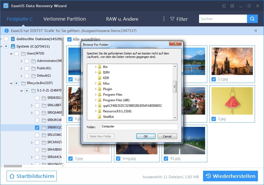Click the Wiederherstellen button
Viewport: 264px width, 185px height.
(x=230, y=176)
